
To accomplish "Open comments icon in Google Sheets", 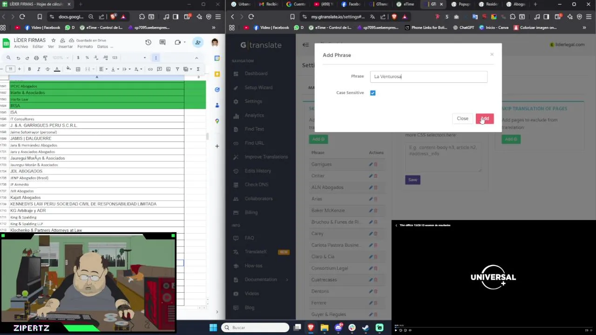I will 163,42.
